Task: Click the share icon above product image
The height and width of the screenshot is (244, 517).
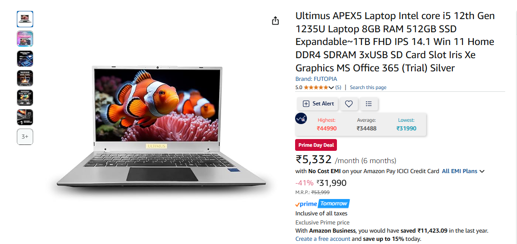Action: [275, 21]
